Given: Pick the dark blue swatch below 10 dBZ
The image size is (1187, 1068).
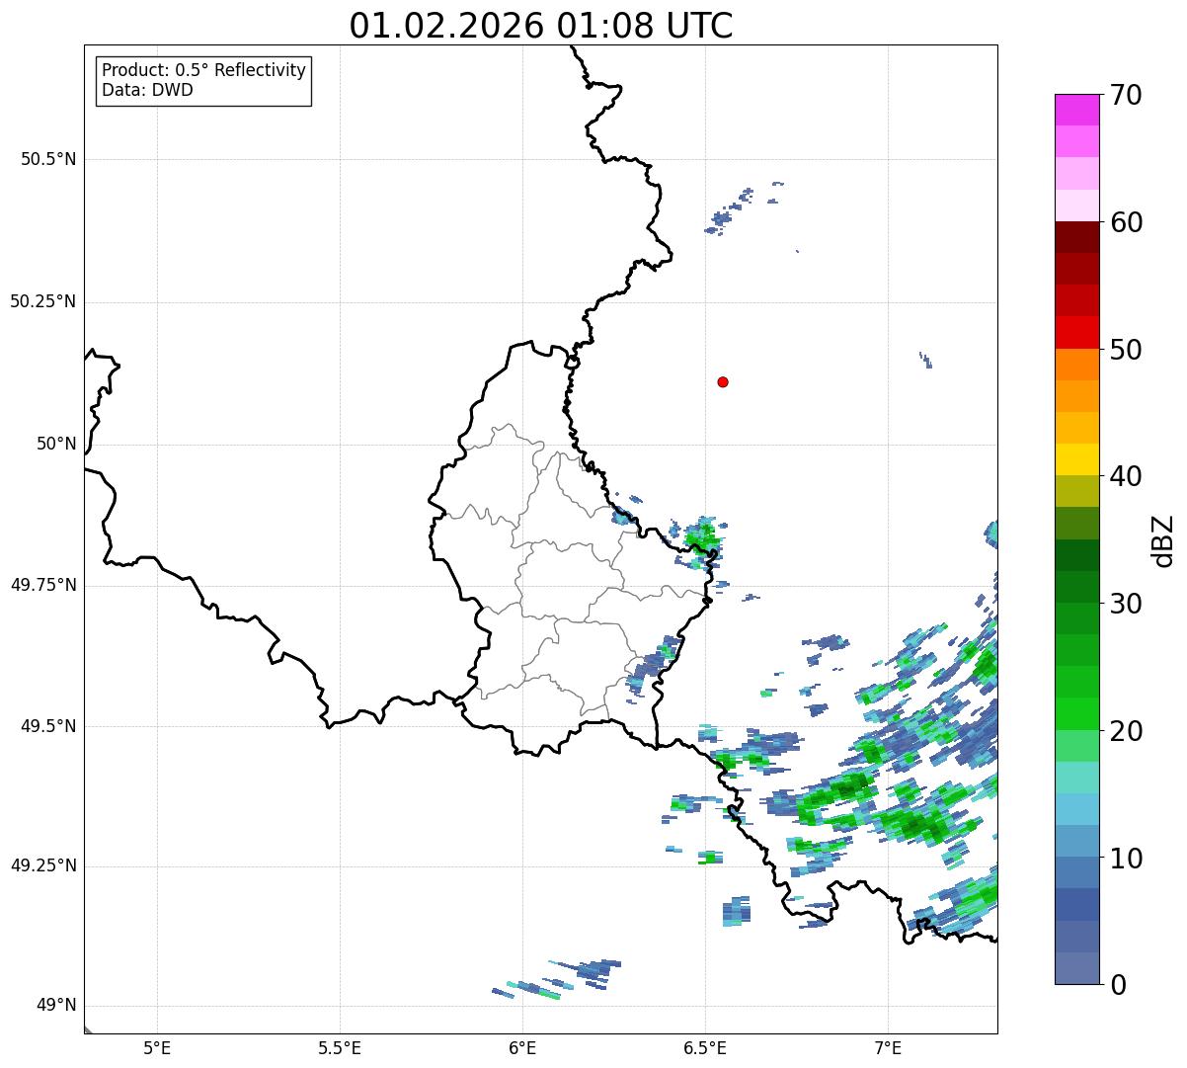Looking at the screenshot, I should [1076, 905].
